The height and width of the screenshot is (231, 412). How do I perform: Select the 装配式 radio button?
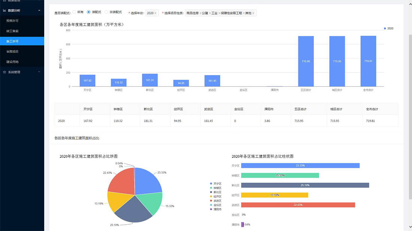point(89,12)
